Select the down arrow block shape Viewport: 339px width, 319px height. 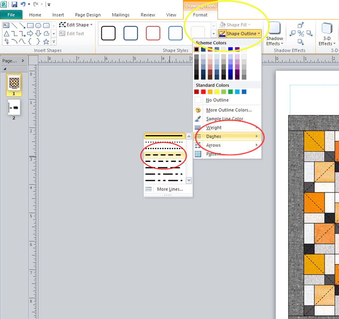coord(38,33)
